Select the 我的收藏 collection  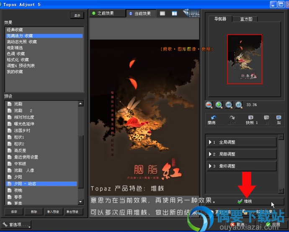(x=44, y=72)
